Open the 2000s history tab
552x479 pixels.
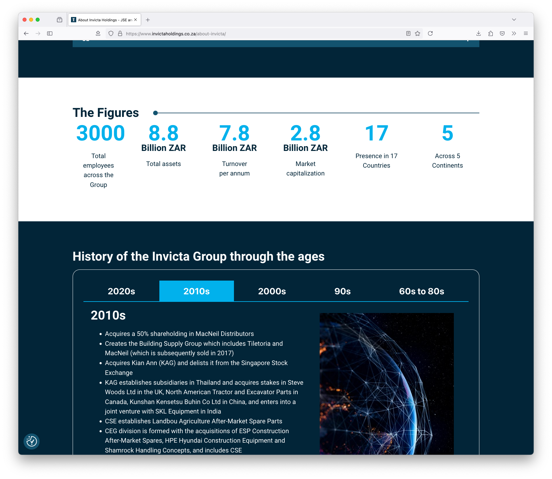click(x=272, y=291)
